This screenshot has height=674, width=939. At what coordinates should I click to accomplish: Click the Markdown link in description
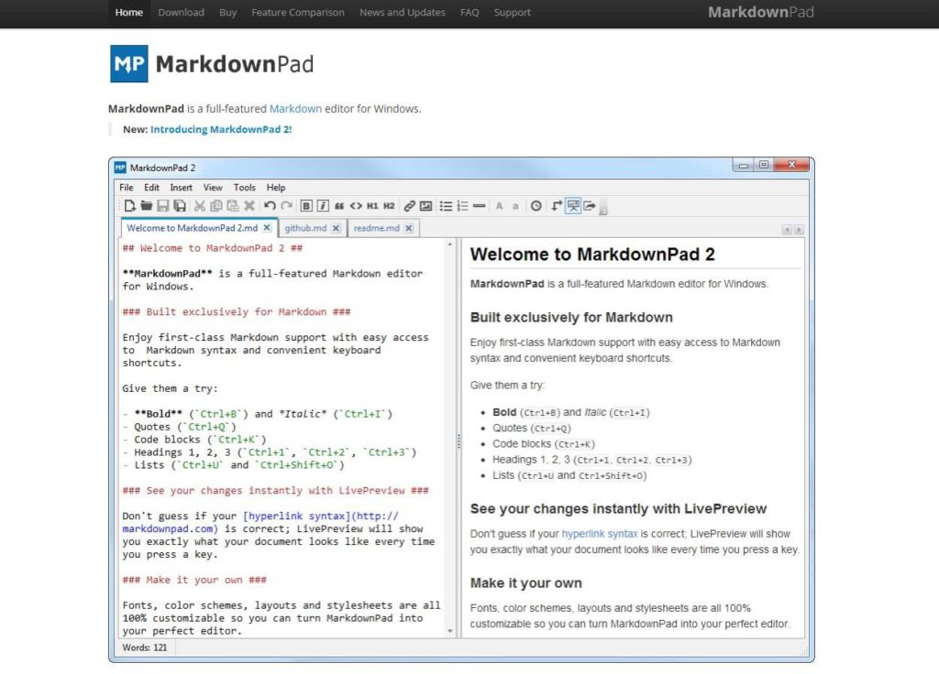tap(295, 109)
